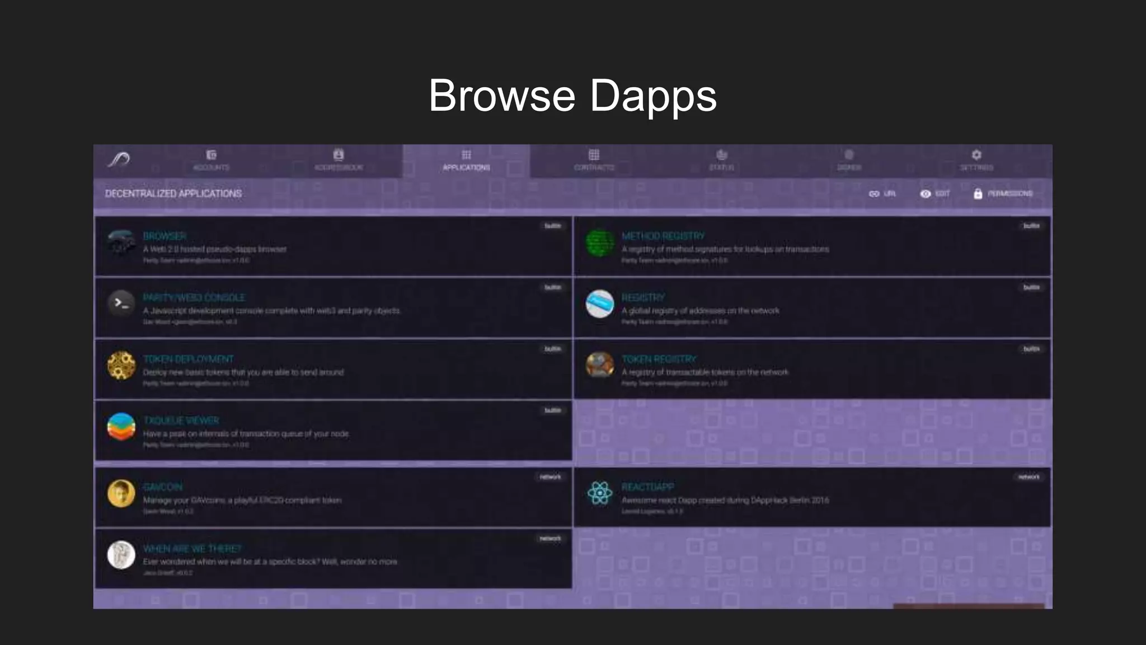The width and height of the screenshot is (1146, 645).
Task: Click the Token Registry icon
Action: point(600,365)
